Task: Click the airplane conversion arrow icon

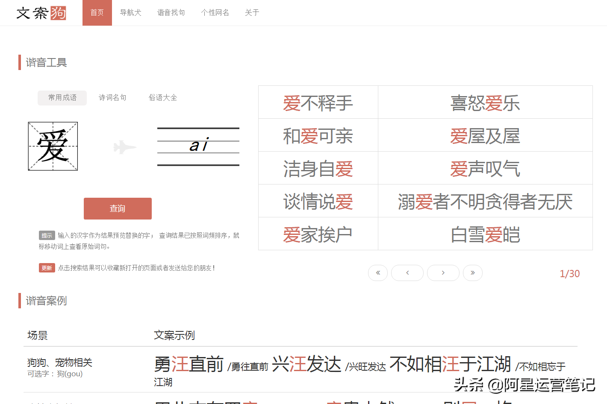Action: [x=125, y=146]
